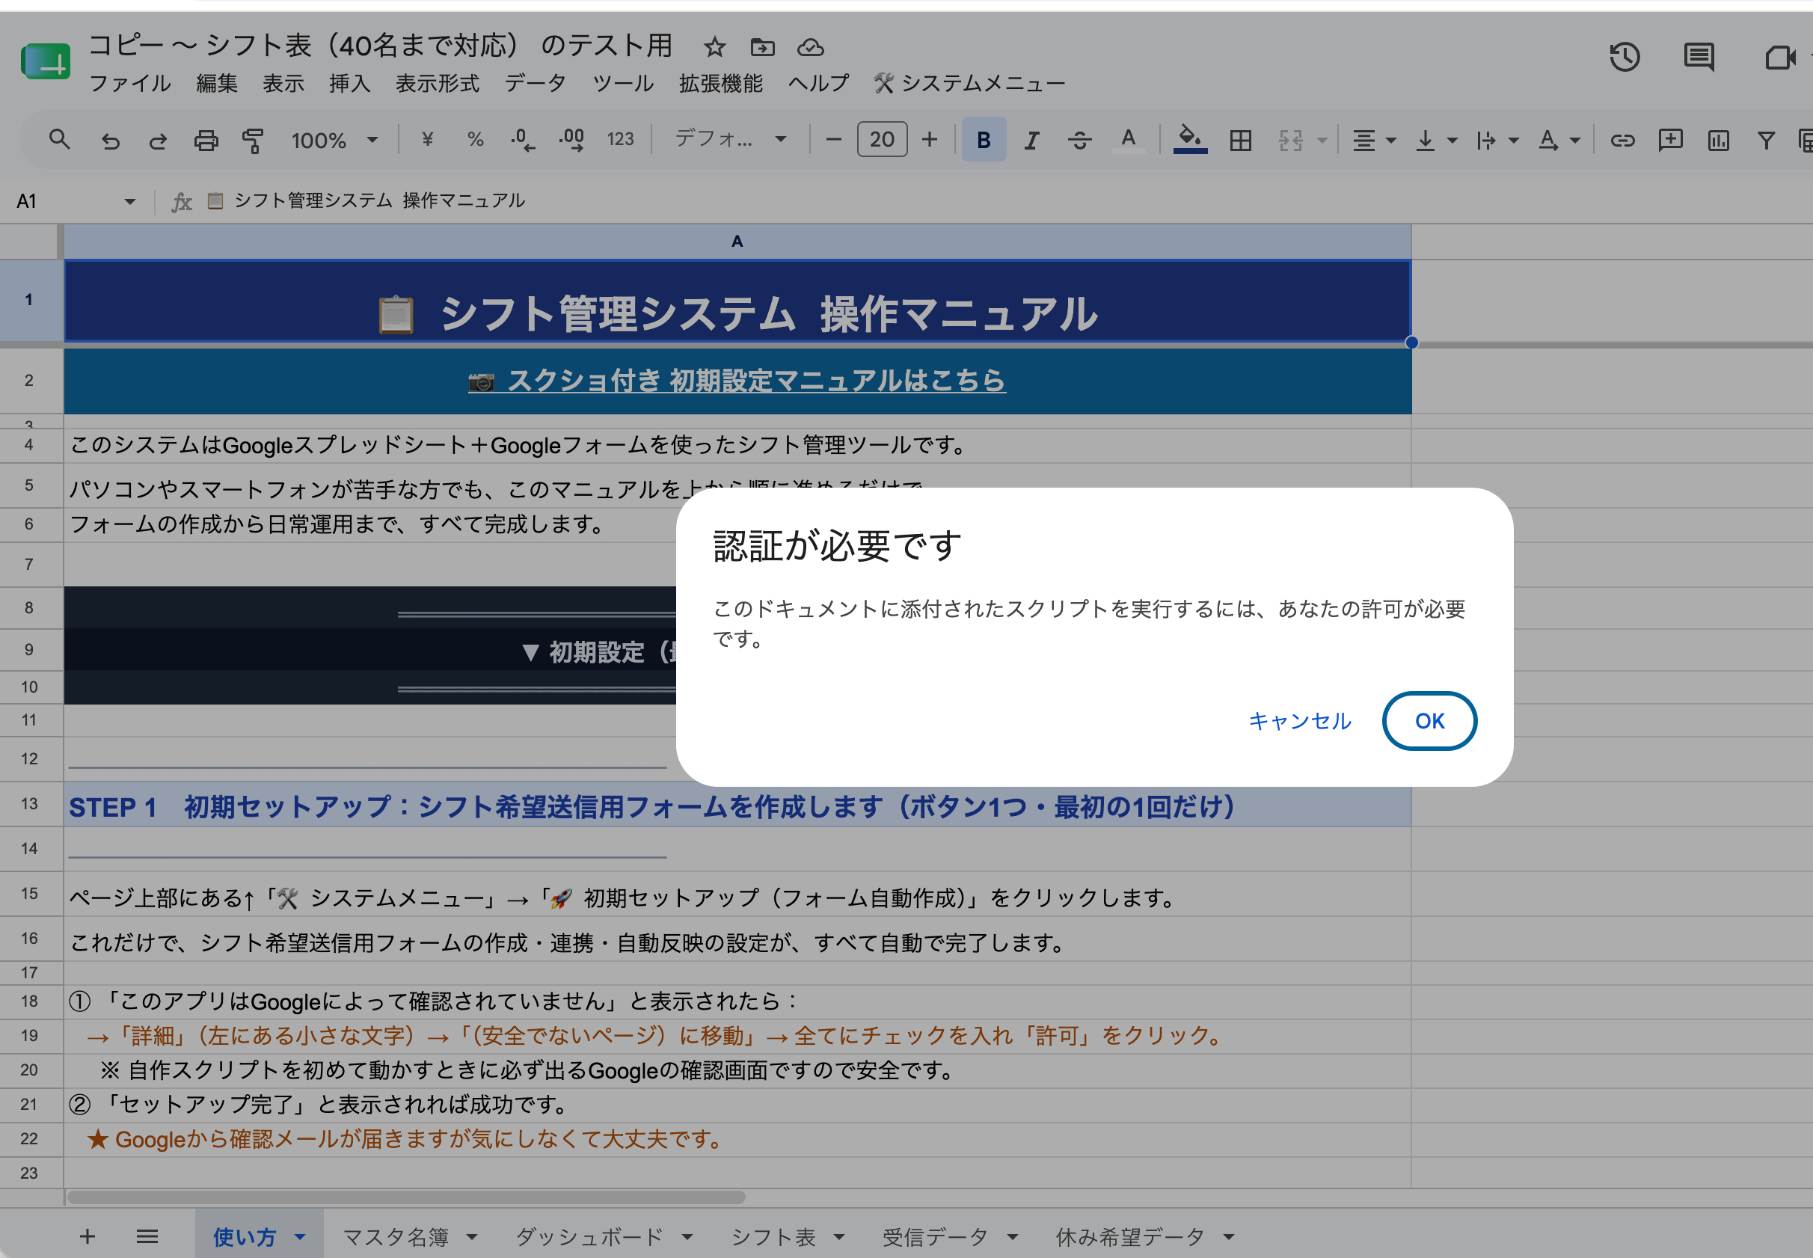Toggle strikethrough formatting

pos(1080,141)
